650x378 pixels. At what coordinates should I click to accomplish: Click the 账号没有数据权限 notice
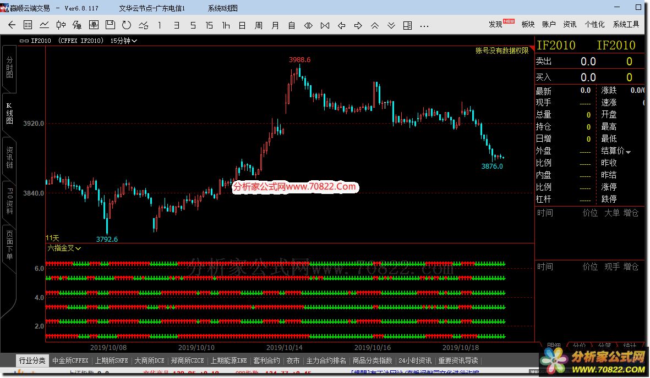pyautogui.click(x=501, y=51)
